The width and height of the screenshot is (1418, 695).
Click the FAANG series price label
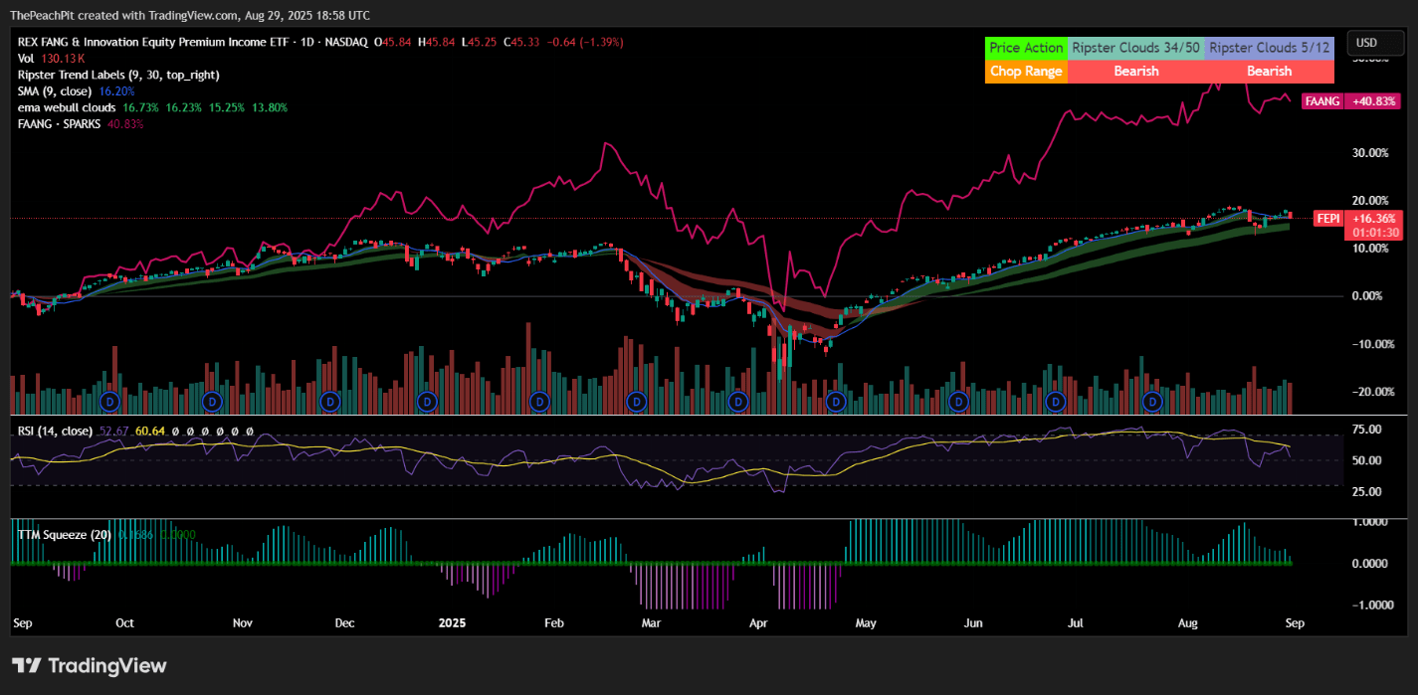pos(1322,101)
